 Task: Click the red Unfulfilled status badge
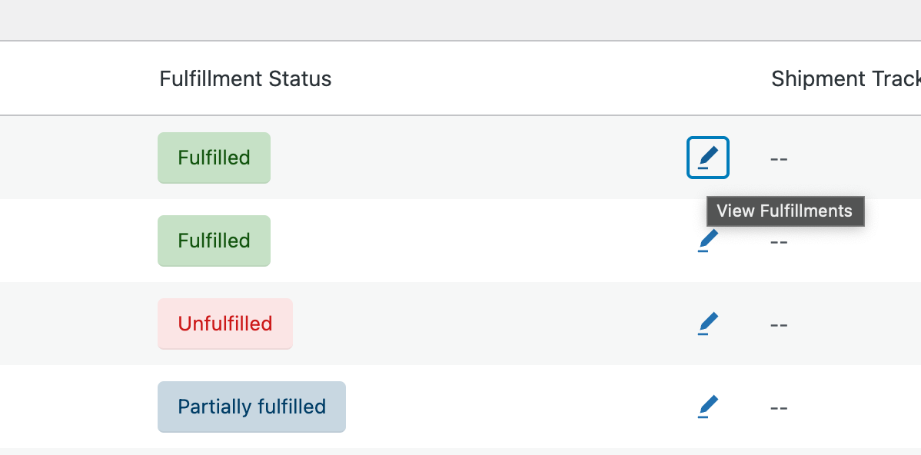pos(224,324)
